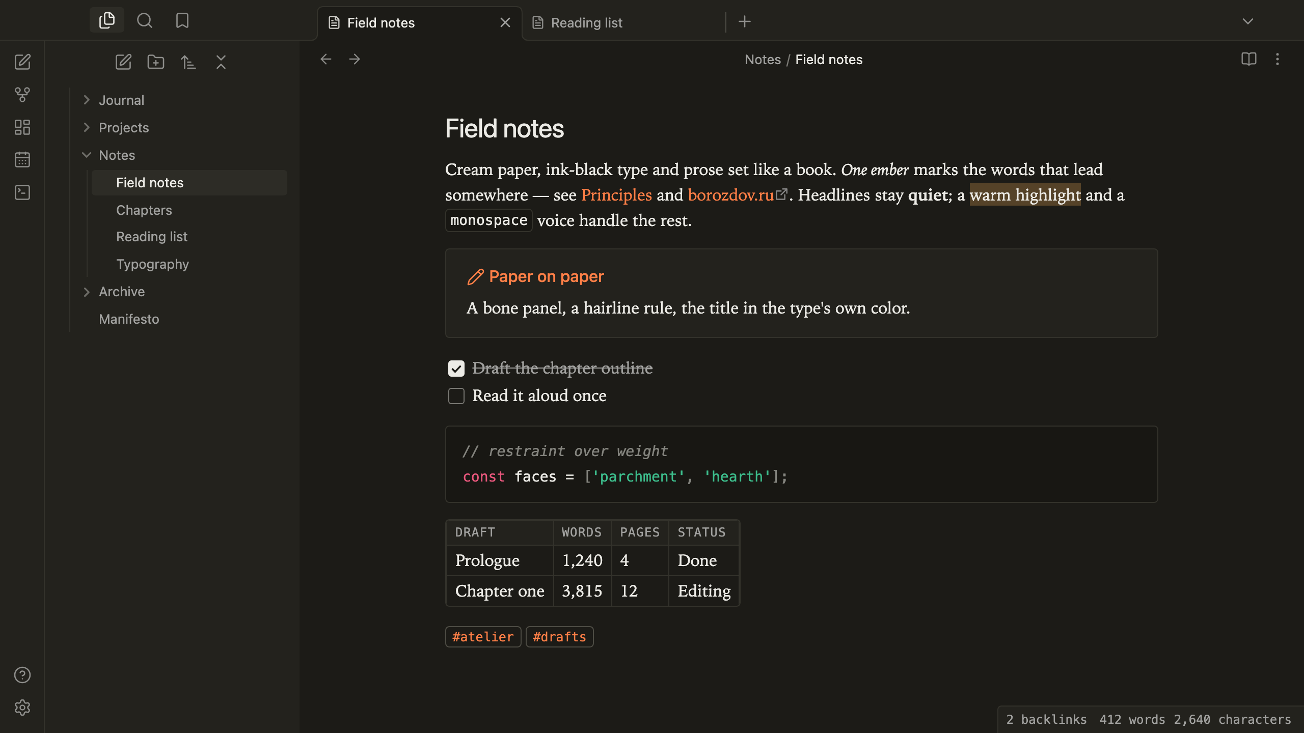Click new note icon in explorer toolbar

pyautogui.click(x=123, y=62)
